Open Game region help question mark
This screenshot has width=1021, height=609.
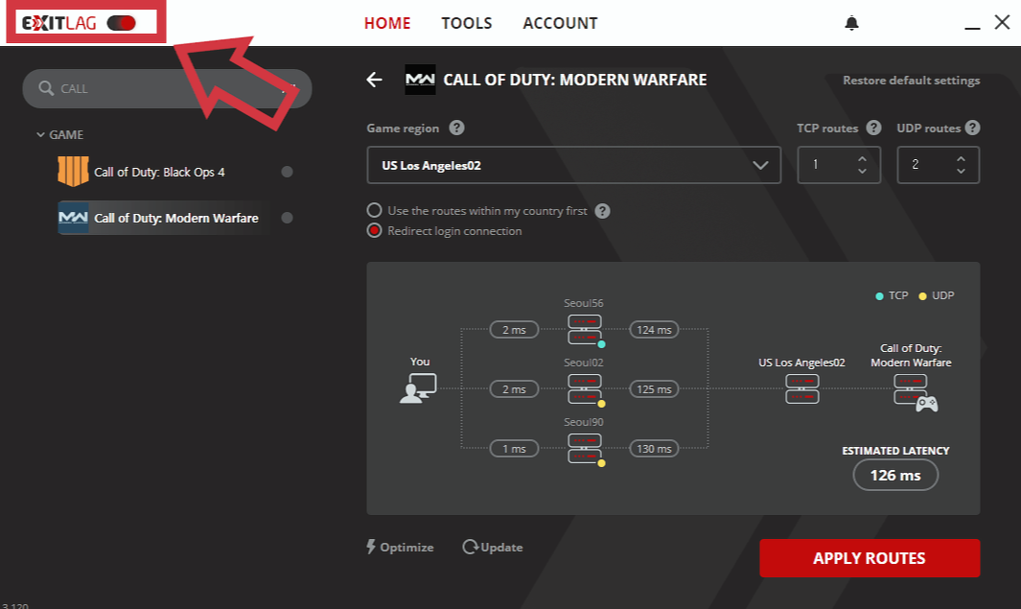(457, 128)
